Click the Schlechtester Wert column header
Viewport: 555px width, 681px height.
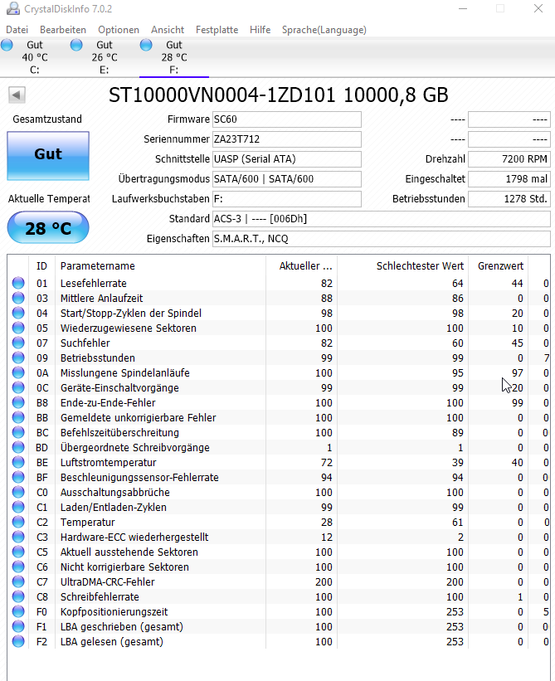[402, 265]
